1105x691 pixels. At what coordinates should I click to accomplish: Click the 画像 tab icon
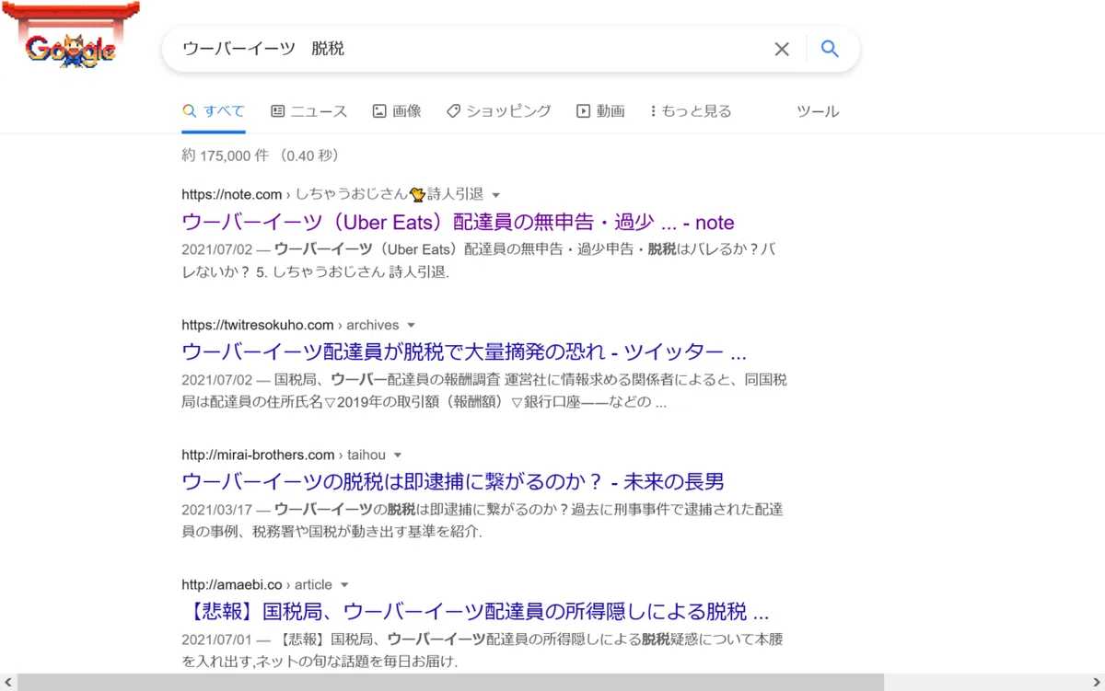[x=378, y=111]
